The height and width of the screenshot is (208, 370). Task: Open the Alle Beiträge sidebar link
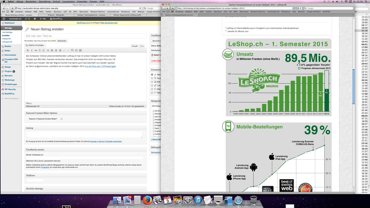click(7, 32)
